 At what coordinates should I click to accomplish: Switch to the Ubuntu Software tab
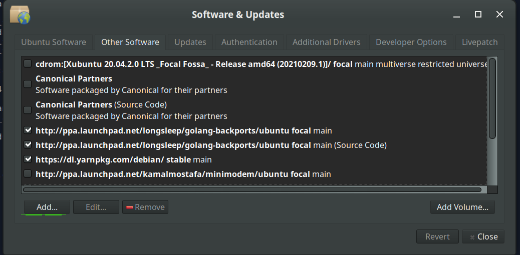[54, 42]
